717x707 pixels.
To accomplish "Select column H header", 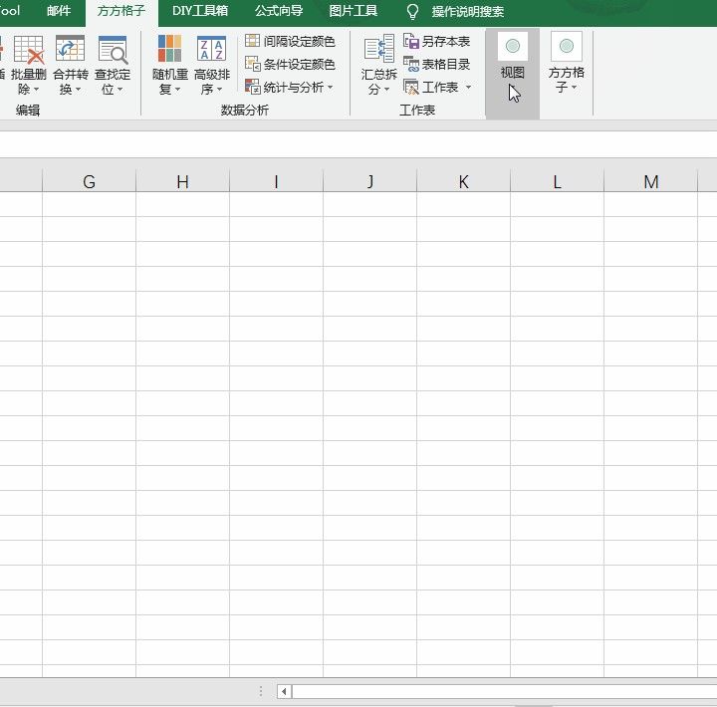I will pyautogui.click(x=183, y=181).
